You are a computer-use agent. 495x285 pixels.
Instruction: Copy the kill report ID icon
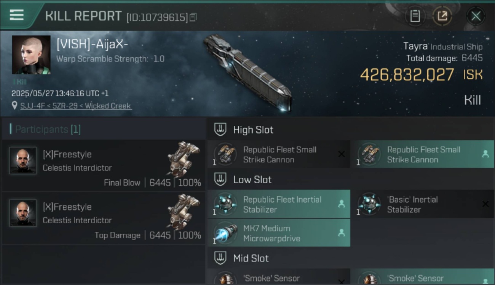(193, 17)
